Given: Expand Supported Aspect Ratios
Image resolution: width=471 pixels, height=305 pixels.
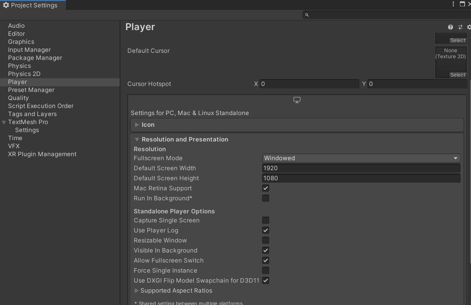Looking at the screenshot, I should tap(136, 291).
